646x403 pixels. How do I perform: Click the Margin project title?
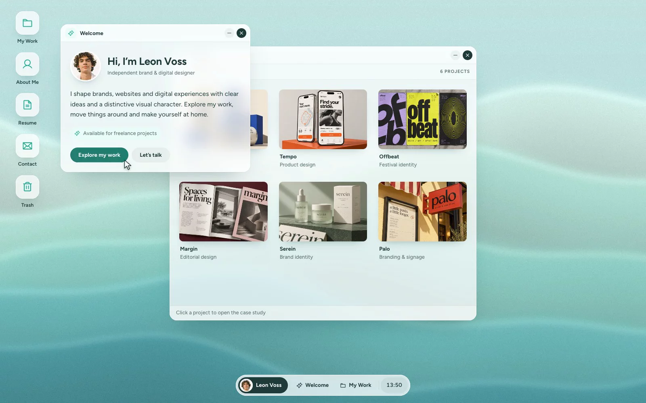point(189,249)
